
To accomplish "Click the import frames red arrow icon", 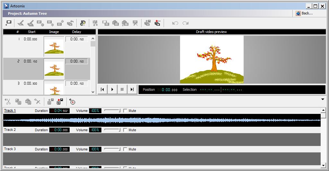I will pyautogui.click(x=157, y=23).
